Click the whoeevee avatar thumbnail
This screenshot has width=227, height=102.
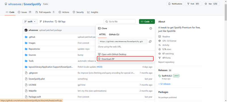pos(26,30)
